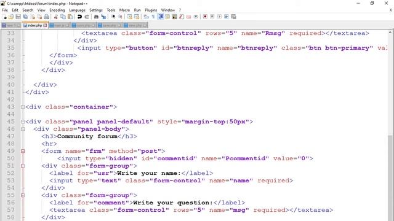Open the Encoding menu

(x=57, y=10)
